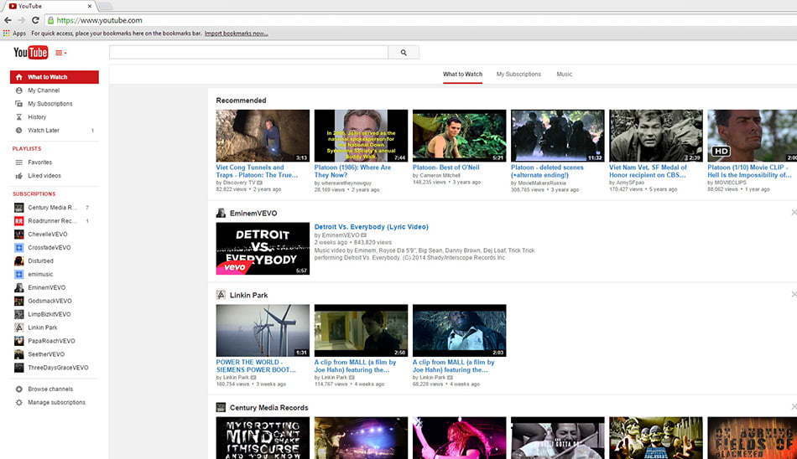Viewport: 797px width, 459px height.
Task: Open My Subscriptions in the sidebar
Action: pyautogui.click(x=49, y=104)
